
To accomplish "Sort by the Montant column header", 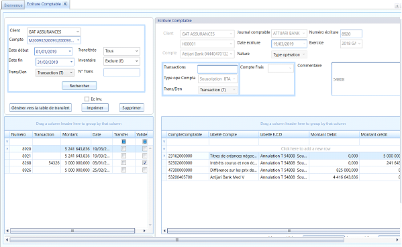I will pyautogui.click(x=76, y=134).
